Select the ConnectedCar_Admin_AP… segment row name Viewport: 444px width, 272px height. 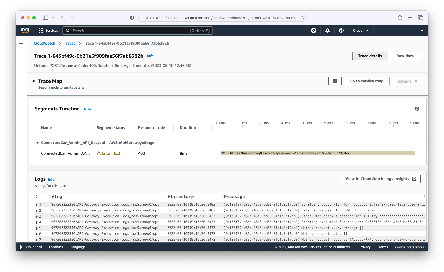65,153
